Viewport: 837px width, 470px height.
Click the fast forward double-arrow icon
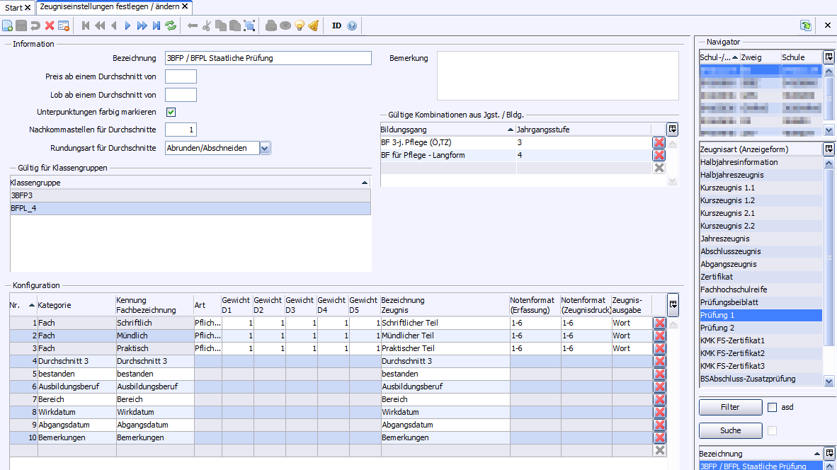coord(142,25)
